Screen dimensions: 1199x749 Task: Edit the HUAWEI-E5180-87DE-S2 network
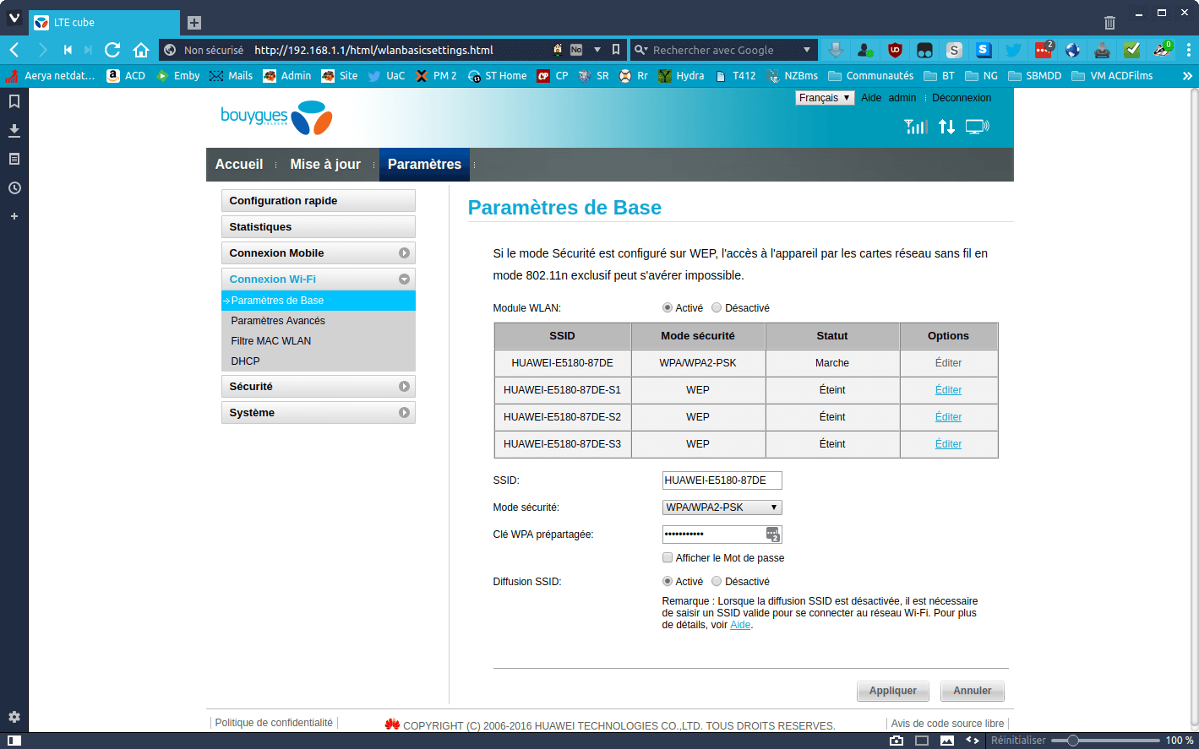point(948,417)
